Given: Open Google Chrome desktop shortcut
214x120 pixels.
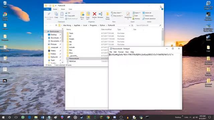Looking at the screenshot, I should 5,16.
